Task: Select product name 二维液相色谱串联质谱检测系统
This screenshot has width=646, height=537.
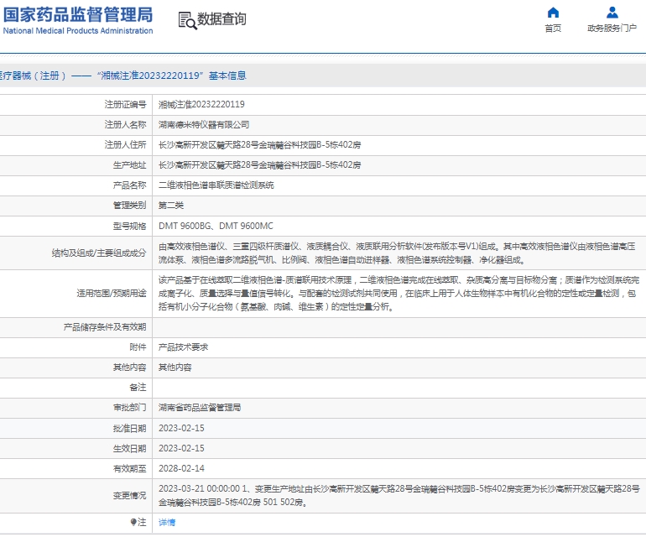Action: (216, 185)
